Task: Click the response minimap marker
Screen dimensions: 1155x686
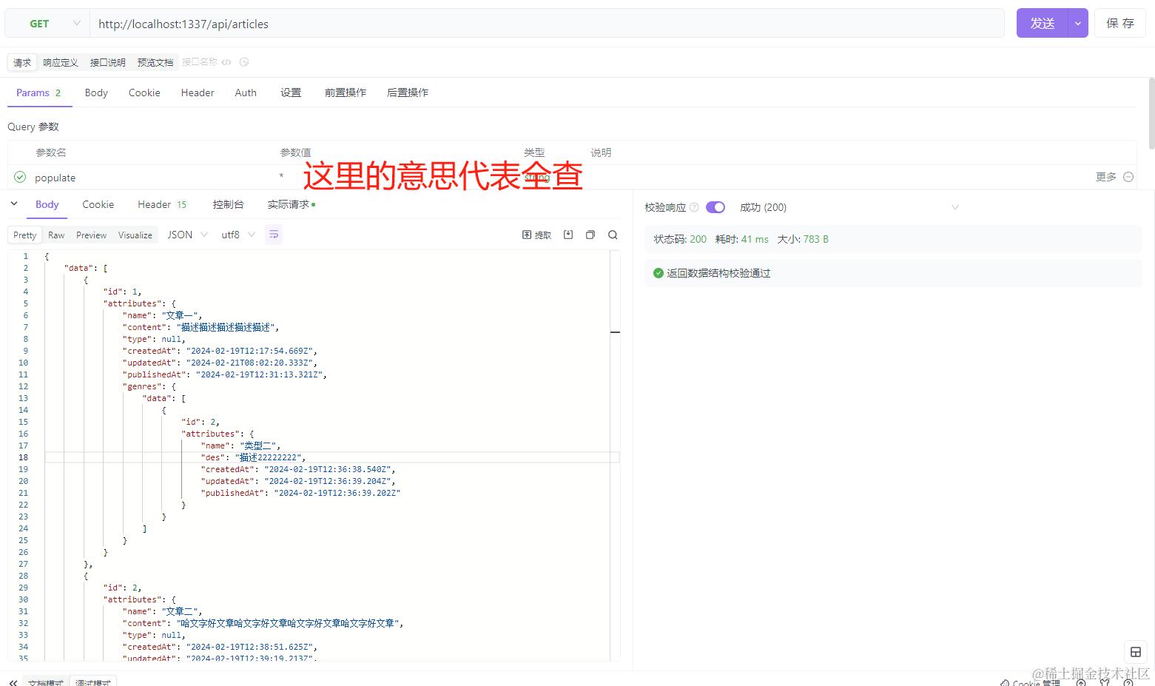Action: point(615,332)
